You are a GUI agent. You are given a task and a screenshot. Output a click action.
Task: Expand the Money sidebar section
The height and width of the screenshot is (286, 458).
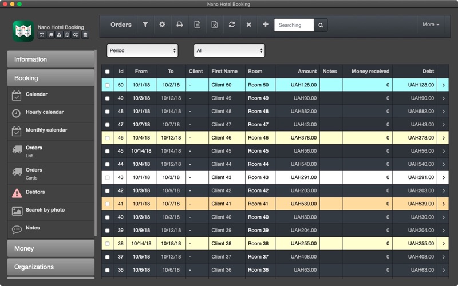click(x=51, y=248)
